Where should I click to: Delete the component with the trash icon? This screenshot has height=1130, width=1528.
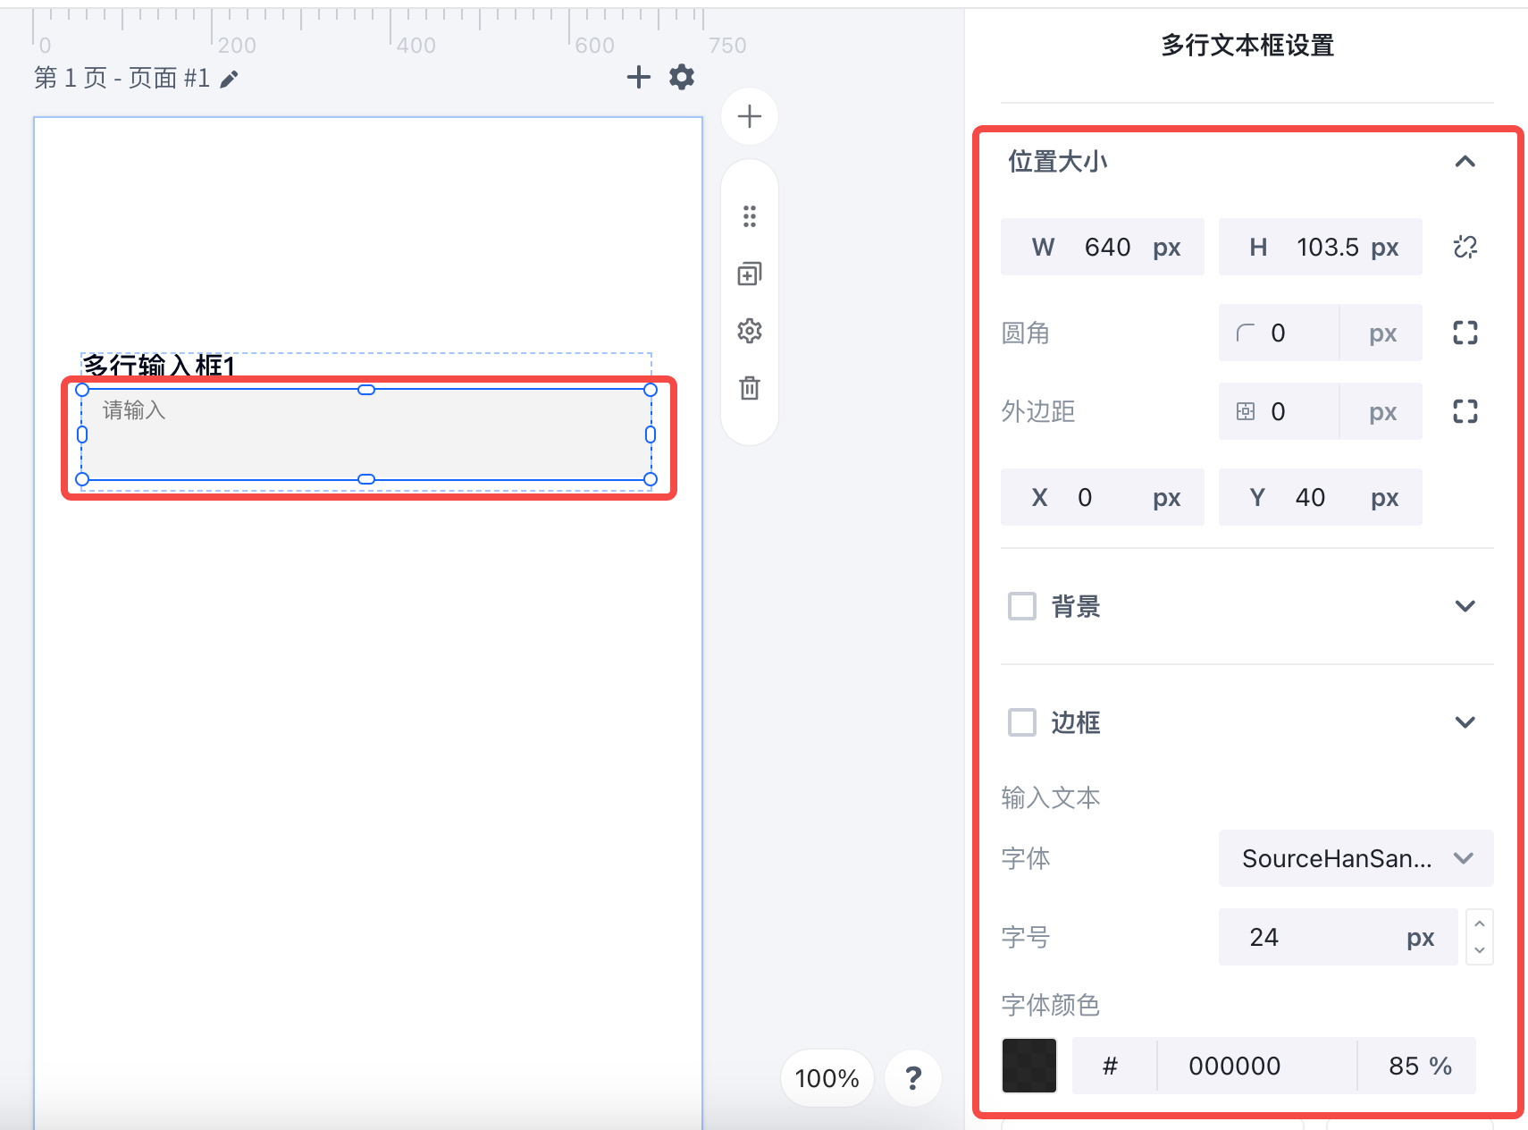click(750, 388)
